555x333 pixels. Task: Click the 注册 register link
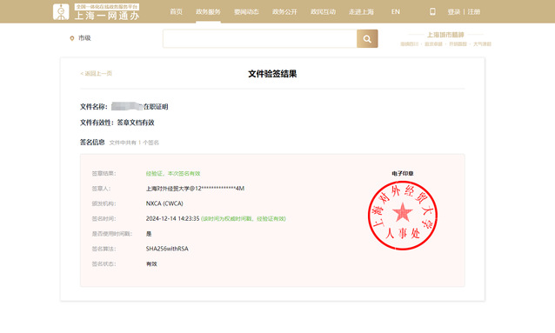474,11
